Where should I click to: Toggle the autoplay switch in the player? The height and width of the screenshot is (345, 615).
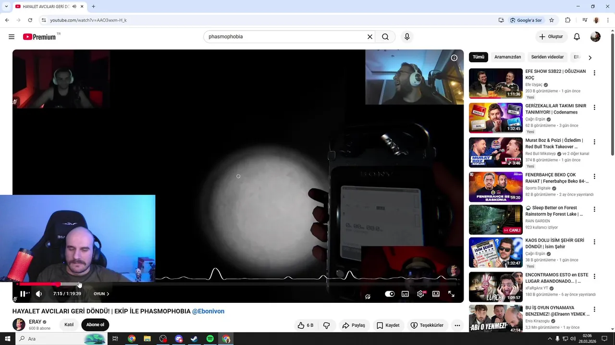(x=390, y=294)
